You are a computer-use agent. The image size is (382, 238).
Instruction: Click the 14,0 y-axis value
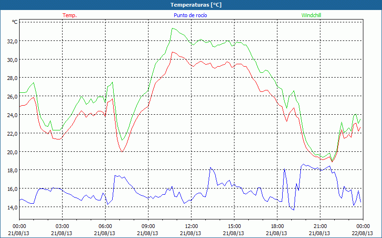click(12, 207)
